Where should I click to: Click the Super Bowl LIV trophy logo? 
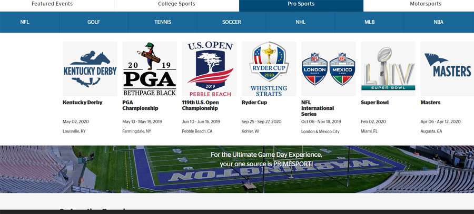click(x=388, y=69)
